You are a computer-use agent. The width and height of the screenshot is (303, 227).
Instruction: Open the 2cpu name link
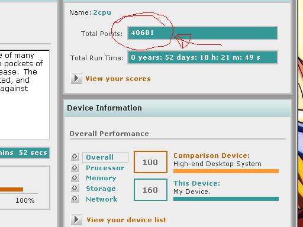[102, 12]
